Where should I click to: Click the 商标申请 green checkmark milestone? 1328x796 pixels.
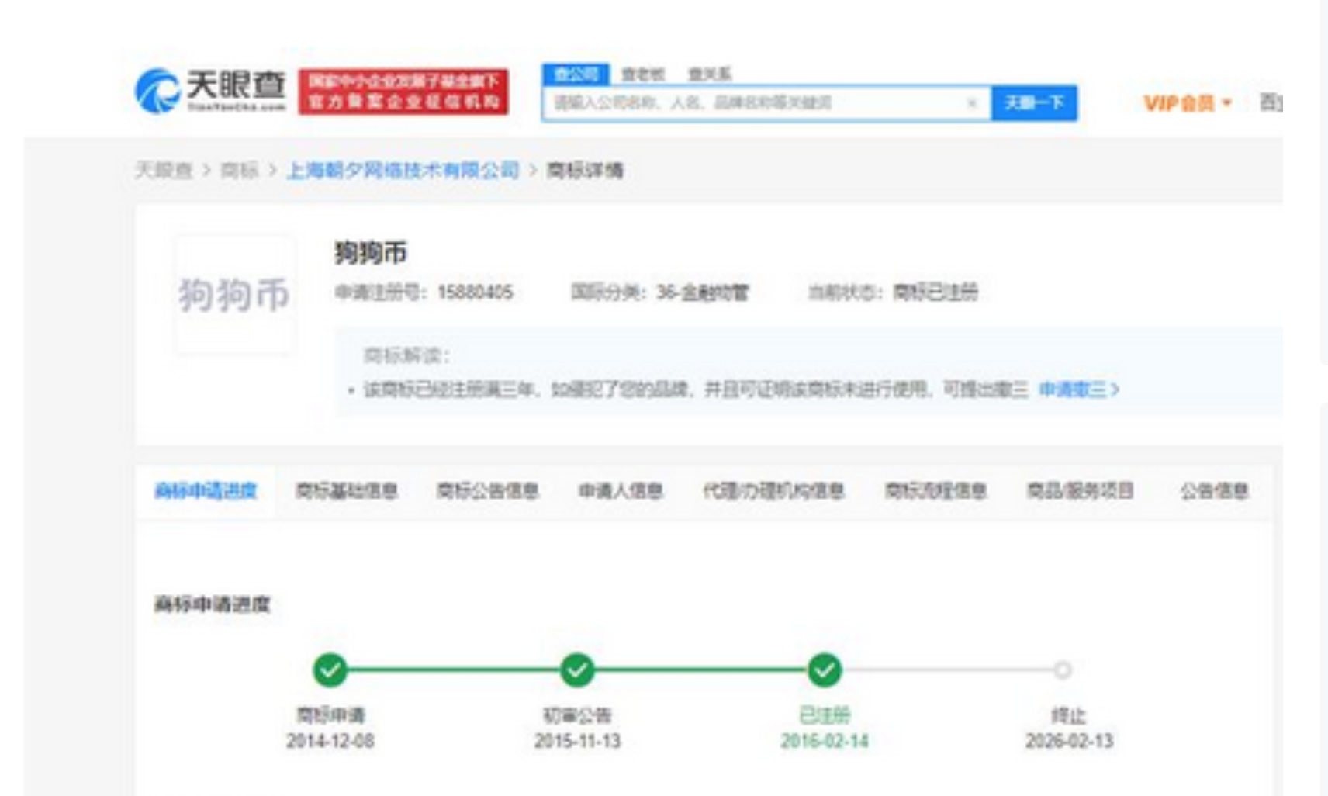coord(330,670)
